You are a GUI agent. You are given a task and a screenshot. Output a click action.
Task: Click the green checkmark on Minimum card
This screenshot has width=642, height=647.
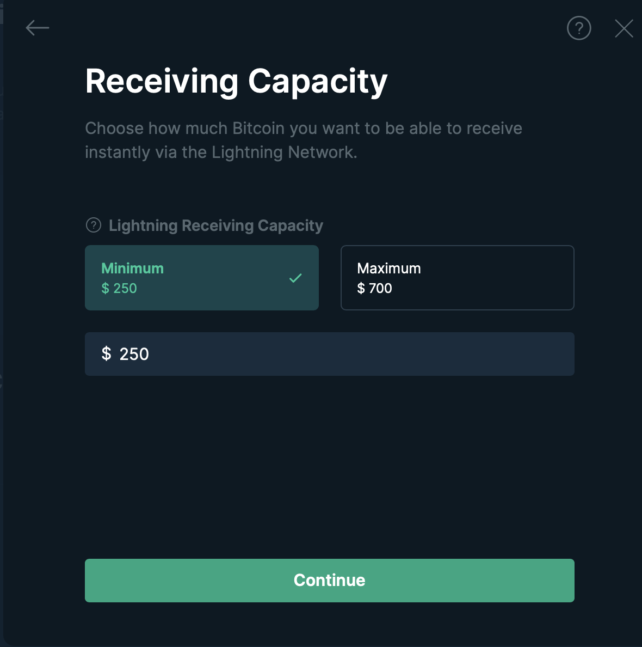point(295,278)
